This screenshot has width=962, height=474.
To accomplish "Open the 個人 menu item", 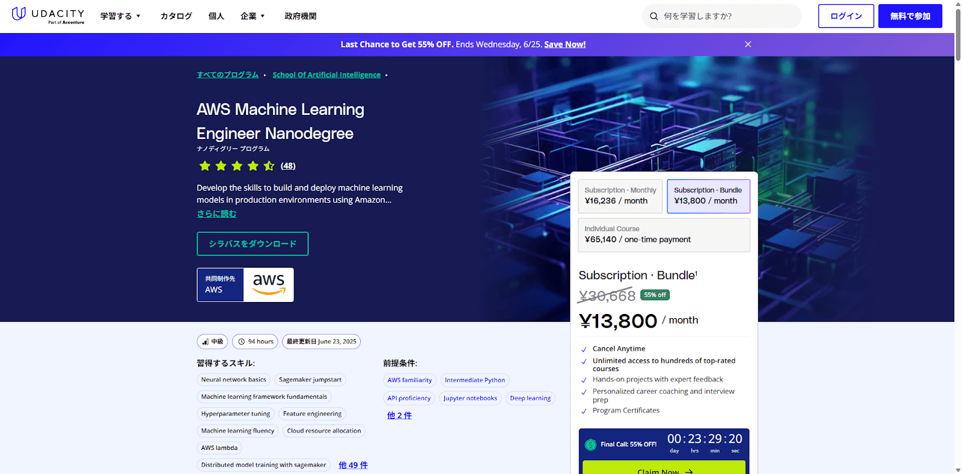I will 216,16.
